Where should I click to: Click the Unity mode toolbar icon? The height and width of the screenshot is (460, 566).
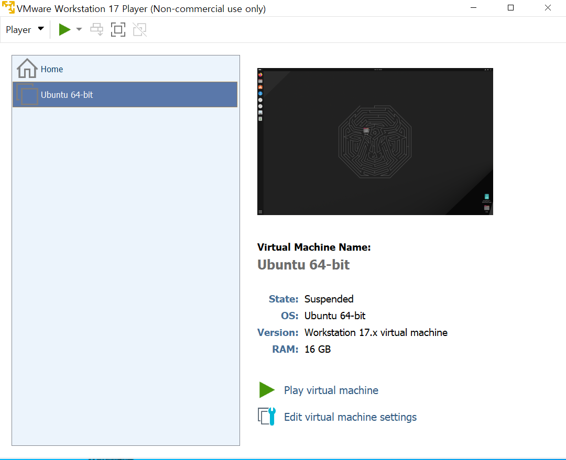click(140, 29)
